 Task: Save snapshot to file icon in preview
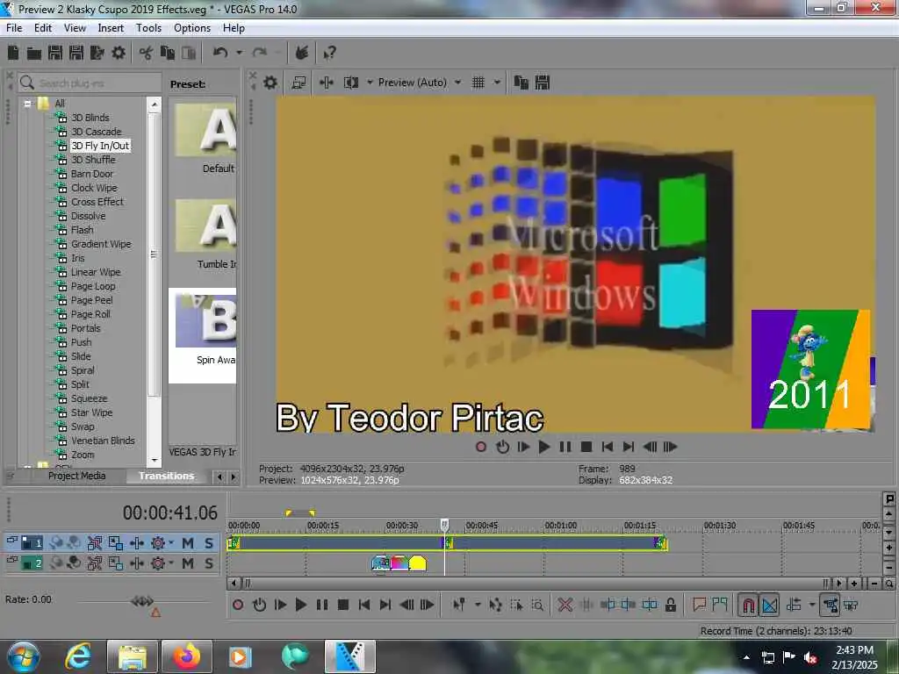[x=543, y=82]
